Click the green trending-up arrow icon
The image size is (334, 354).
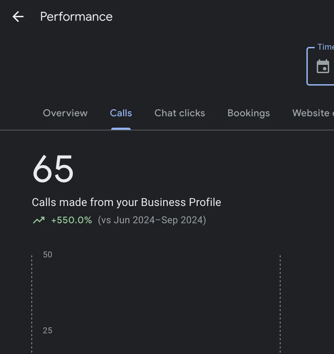(39, 220)
